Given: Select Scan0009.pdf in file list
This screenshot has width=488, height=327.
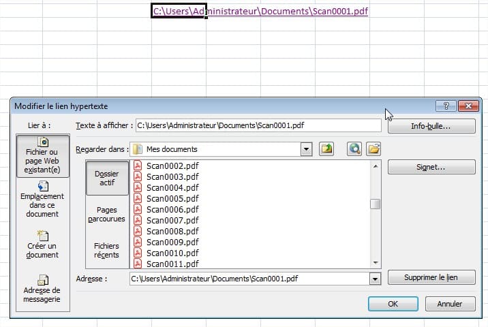Looking at the screenshot, I should [172, 242].
